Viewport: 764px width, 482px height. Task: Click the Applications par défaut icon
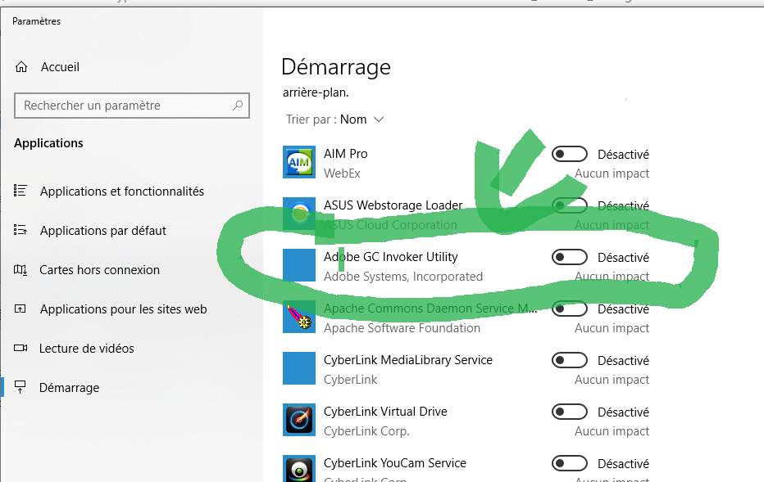[x=20, y=230]
